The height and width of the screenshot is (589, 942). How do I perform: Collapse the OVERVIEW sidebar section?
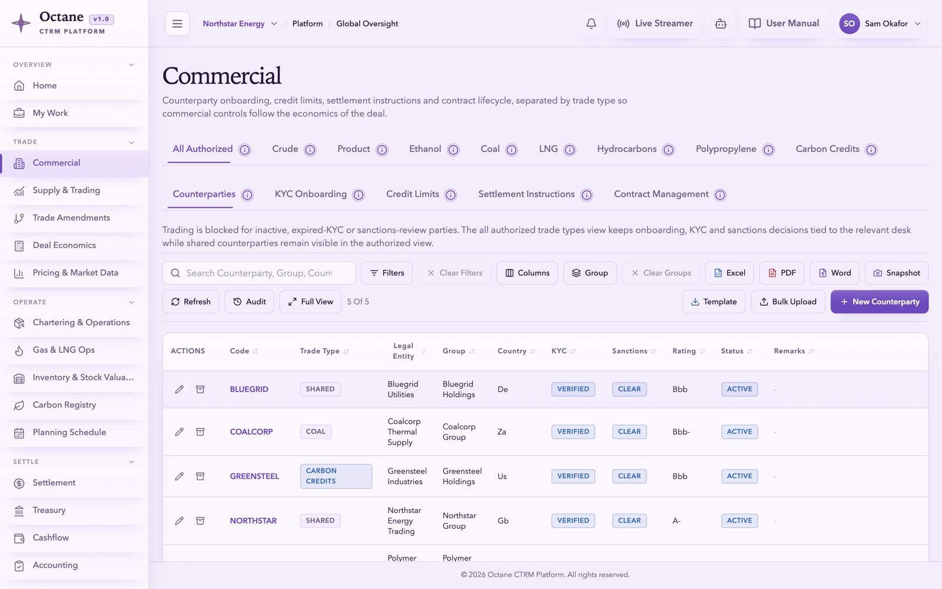point(131,65)
